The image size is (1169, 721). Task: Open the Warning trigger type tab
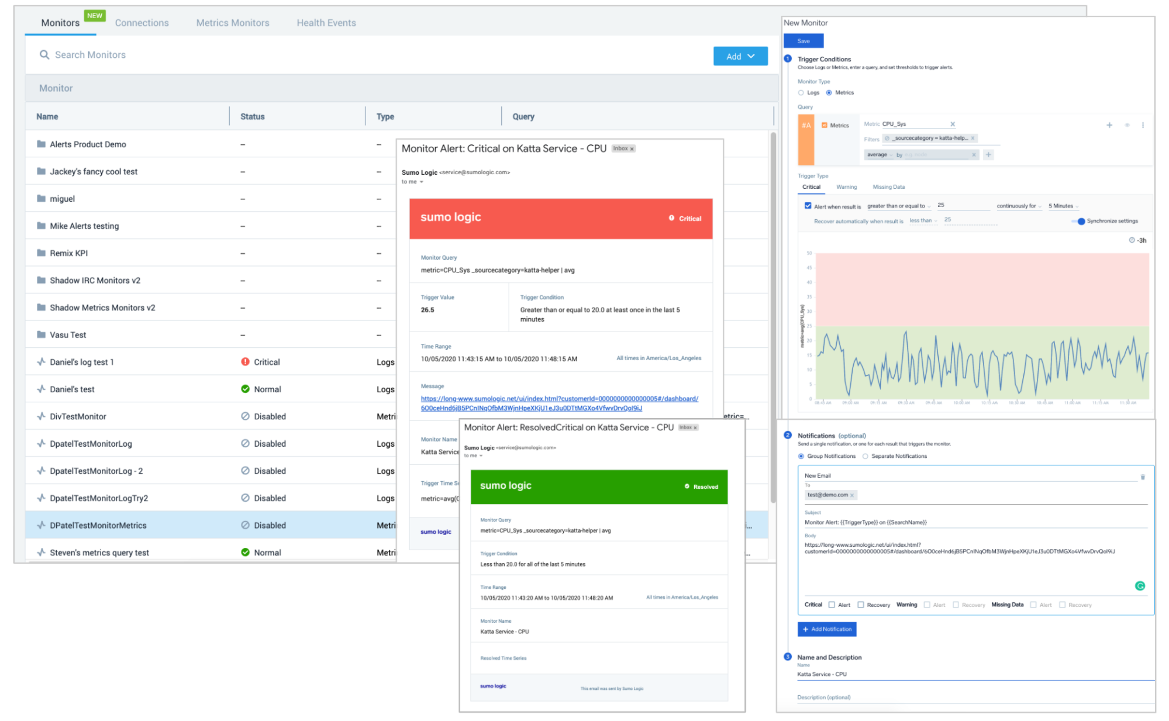(x=846, y=187)
